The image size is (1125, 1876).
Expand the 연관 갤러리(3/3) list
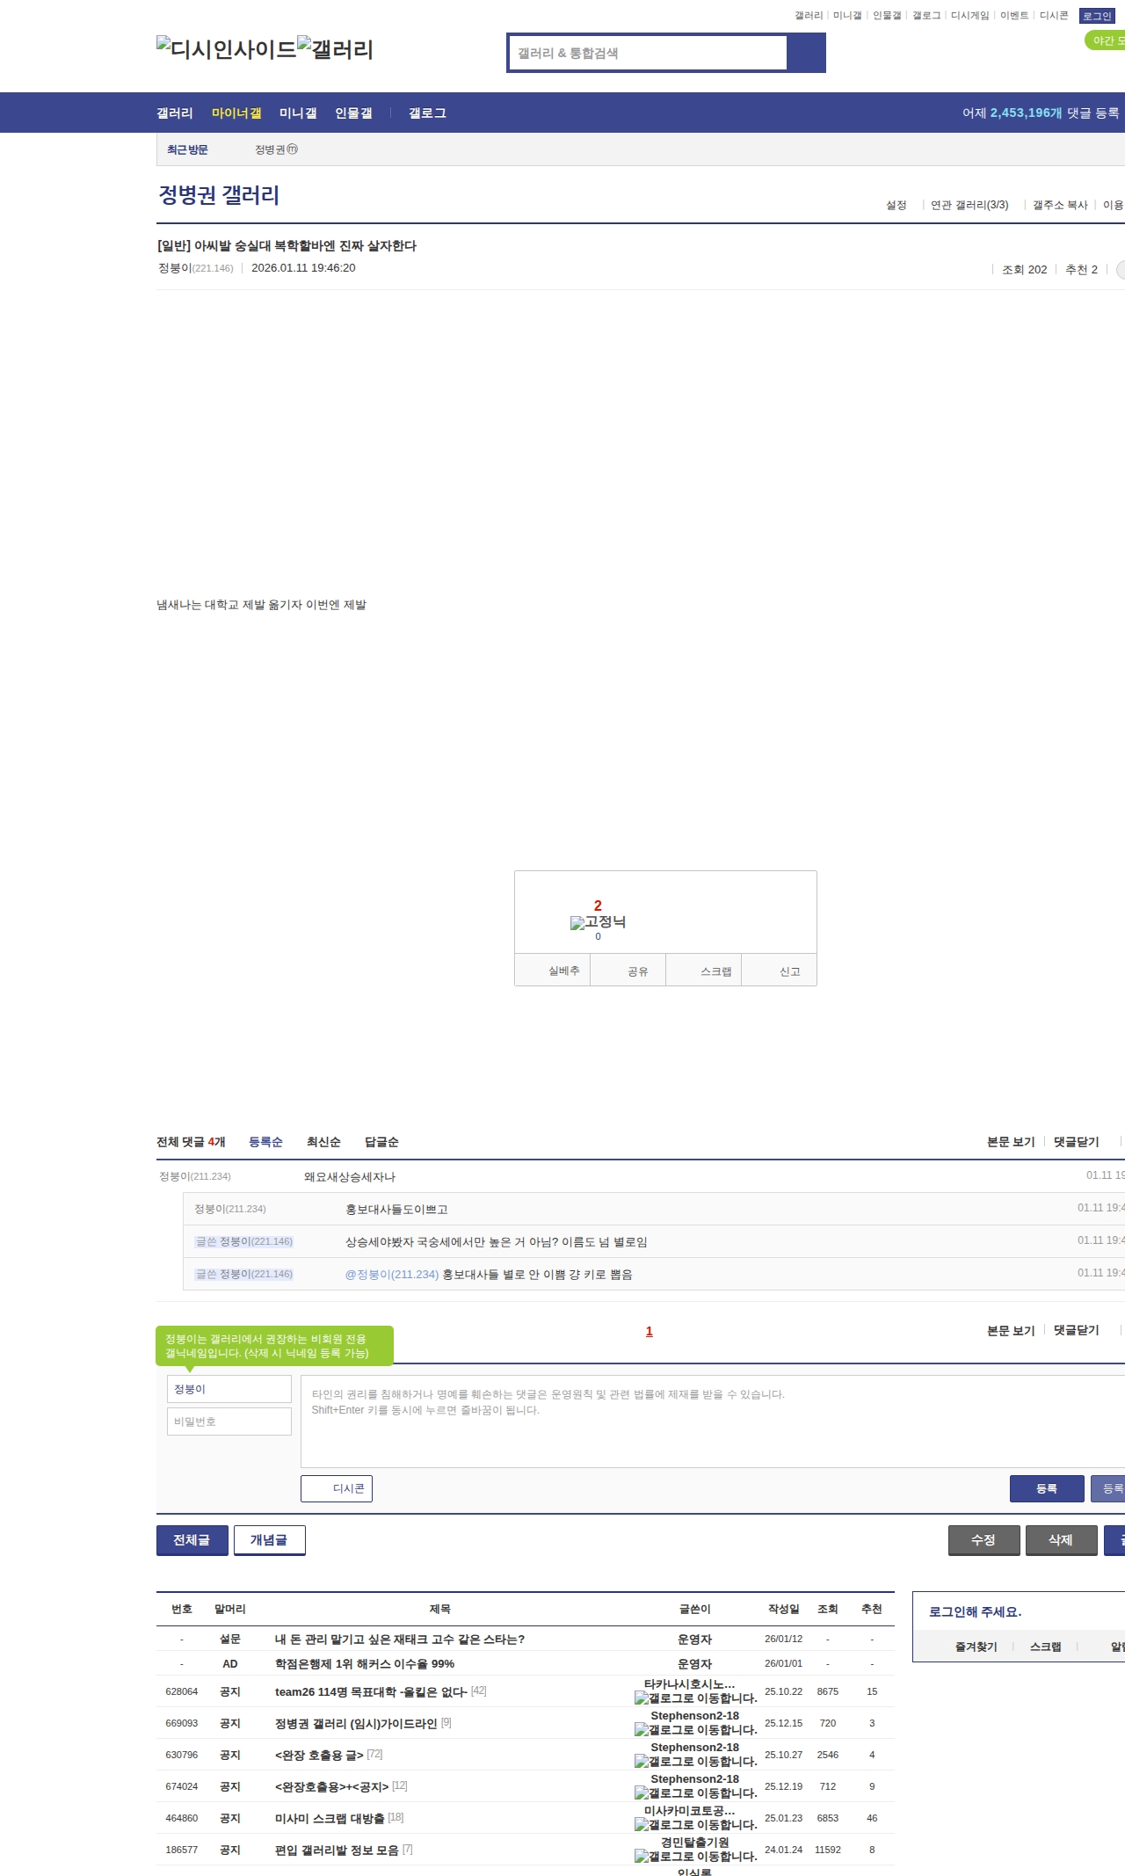point(969,205)
